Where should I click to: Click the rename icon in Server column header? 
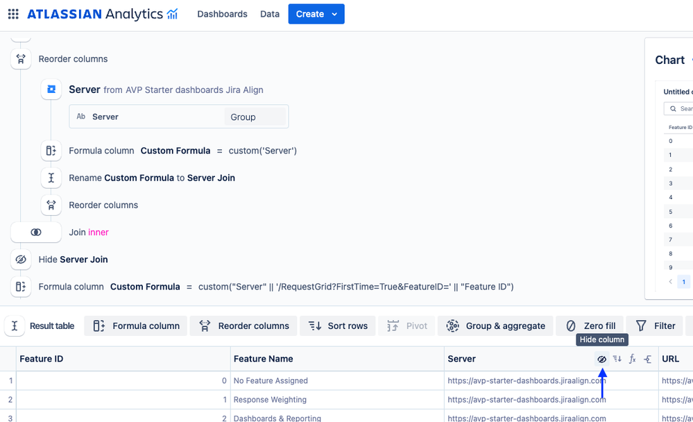pos(647,359)
